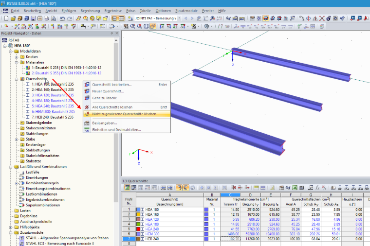Image resolution: width=370 pixels, height=246 pixels.
Task: Expand the Knoten tree node
Action: click(x=17, y=57)
